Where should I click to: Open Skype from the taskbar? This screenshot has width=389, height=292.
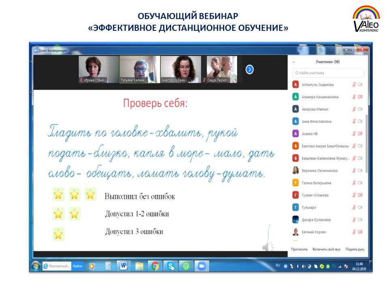[x=171, y=266]
